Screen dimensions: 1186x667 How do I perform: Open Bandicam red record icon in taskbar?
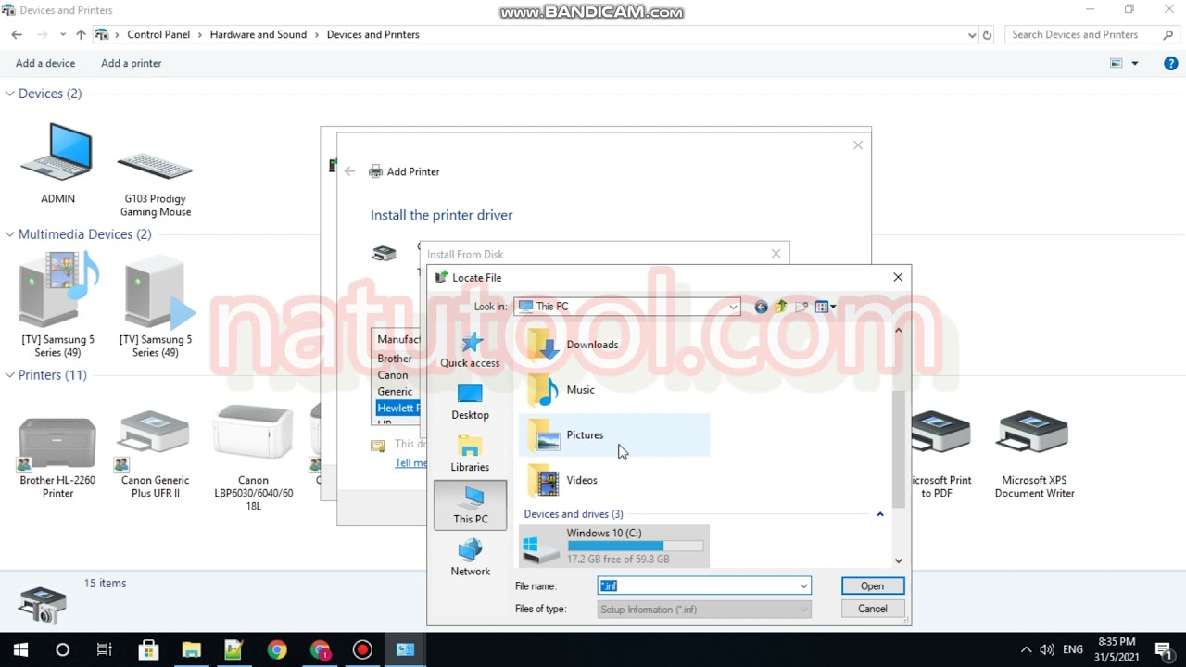362,649
